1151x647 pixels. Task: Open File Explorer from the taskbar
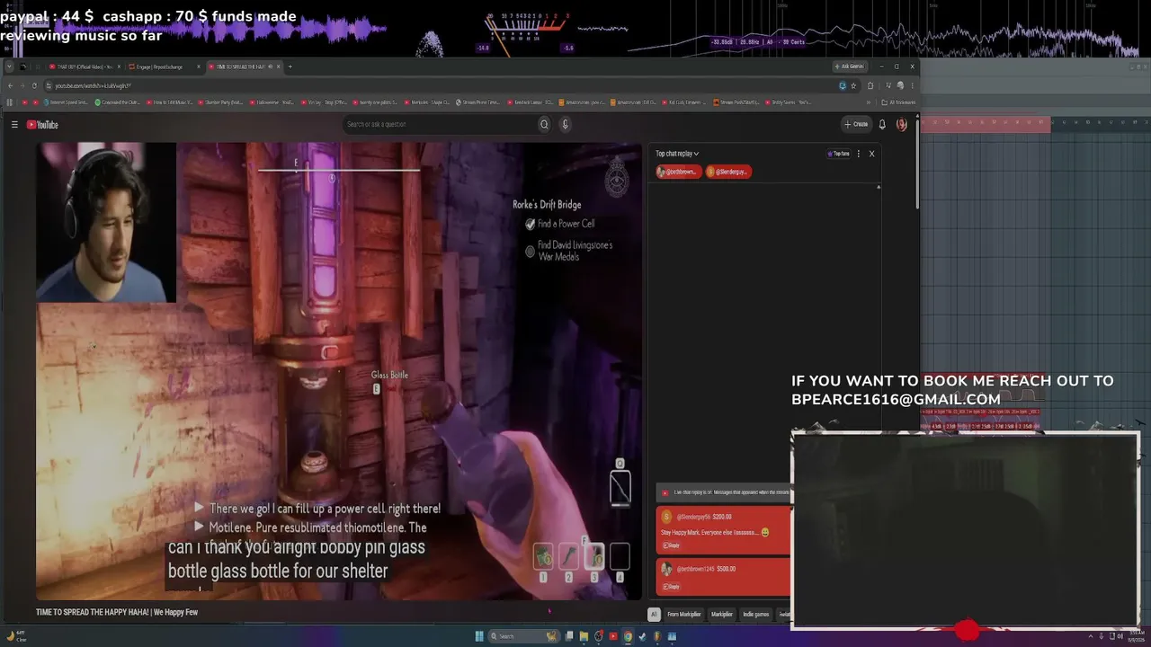point(584,636)
